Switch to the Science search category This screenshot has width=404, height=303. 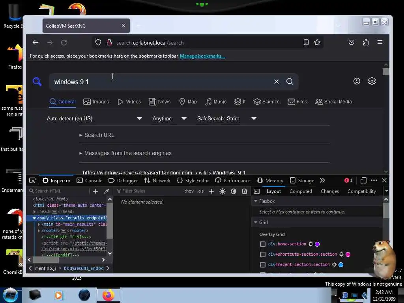click(266, 102)
